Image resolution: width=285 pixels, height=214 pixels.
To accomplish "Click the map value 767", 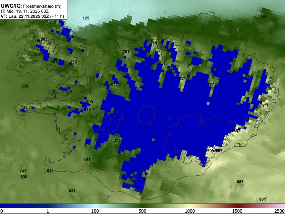I will click(x=219, y=151).
